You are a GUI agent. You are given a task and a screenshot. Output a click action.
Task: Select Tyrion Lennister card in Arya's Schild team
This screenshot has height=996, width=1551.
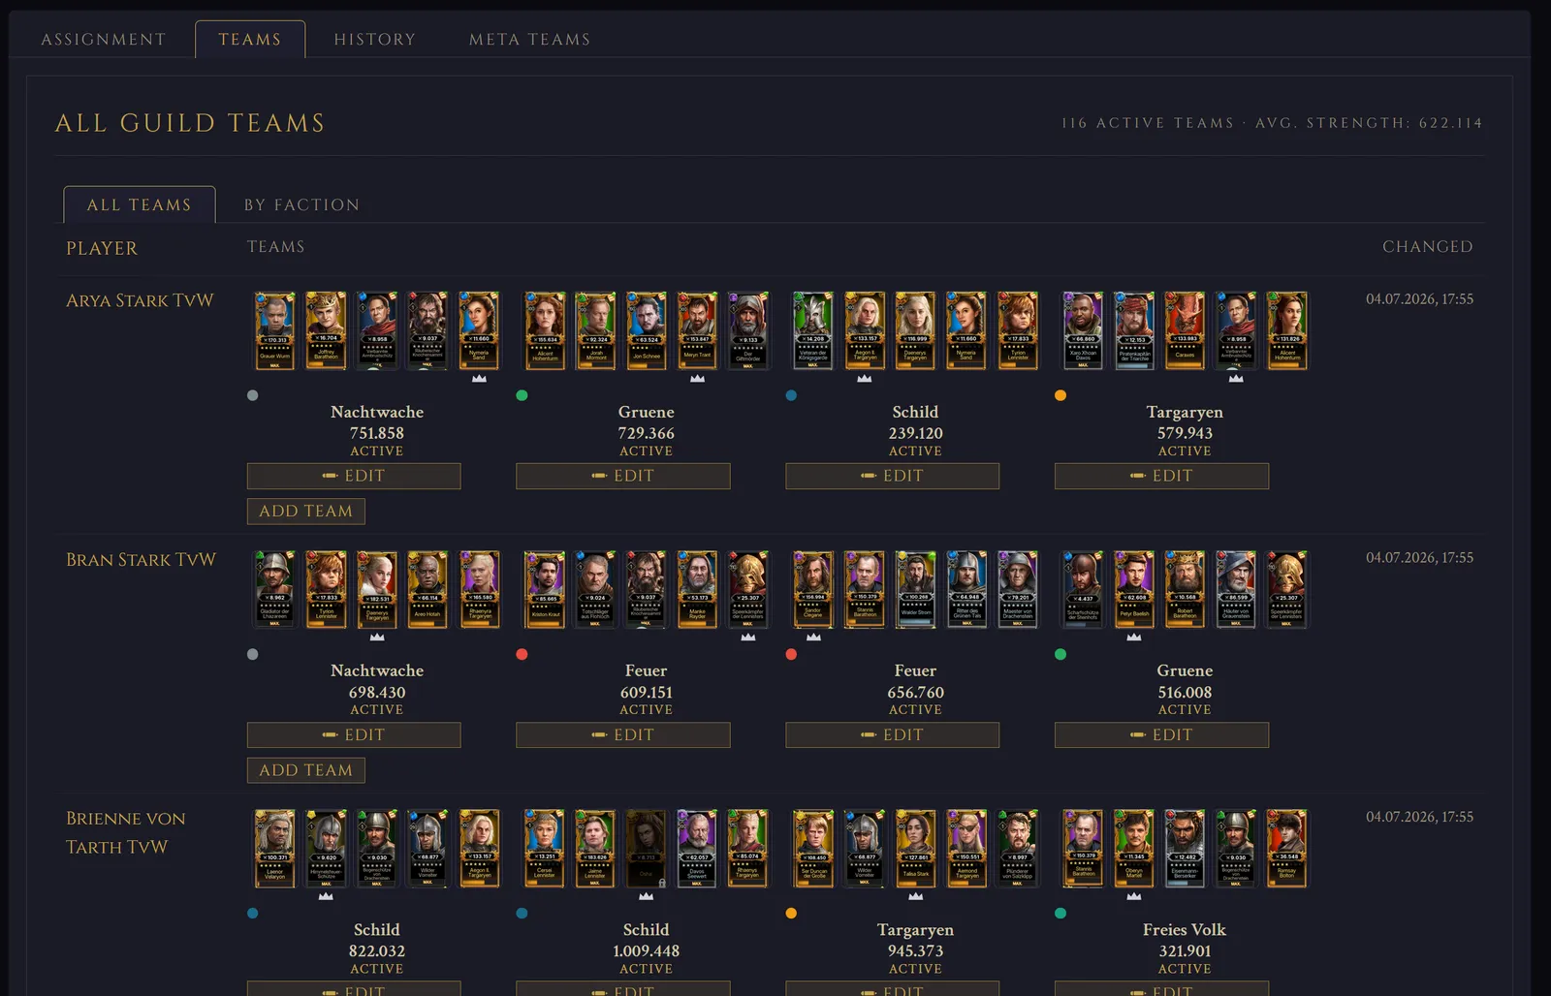click(1017, 330)
